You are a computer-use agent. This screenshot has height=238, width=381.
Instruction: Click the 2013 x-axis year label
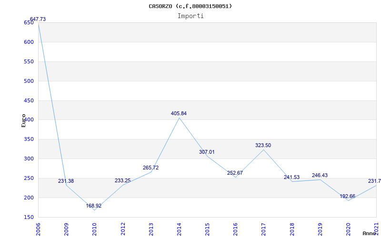coord(151,229)
